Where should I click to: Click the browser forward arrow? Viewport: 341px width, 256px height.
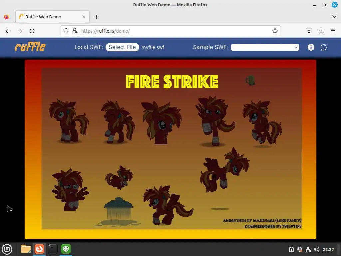point(20,31)
